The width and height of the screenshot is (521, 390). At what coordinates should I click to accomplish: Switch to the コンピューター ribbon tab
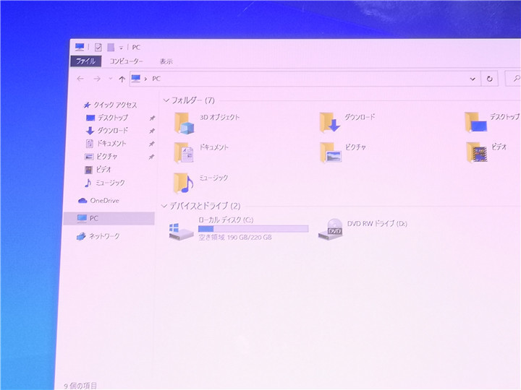coord(126,61)
